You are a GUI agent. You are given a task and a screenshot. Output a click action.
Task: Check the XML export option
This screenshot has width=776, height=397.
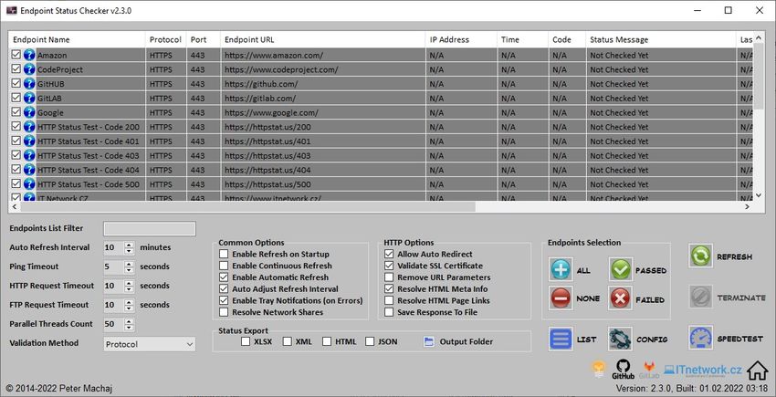click(287, 341)
